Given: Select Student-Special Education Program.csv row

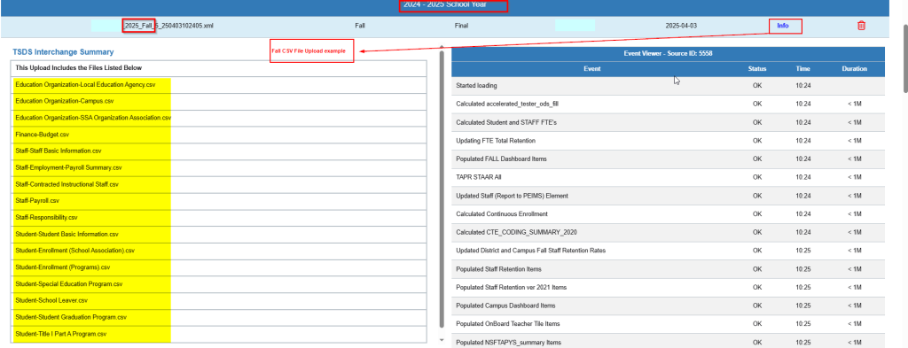Looking at the screenshot, I should point(219,284).
